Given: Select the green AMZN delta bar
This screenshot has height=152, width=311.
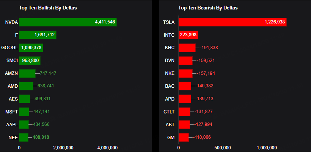Looking at the screenshot, I should [x=27, y=73].
